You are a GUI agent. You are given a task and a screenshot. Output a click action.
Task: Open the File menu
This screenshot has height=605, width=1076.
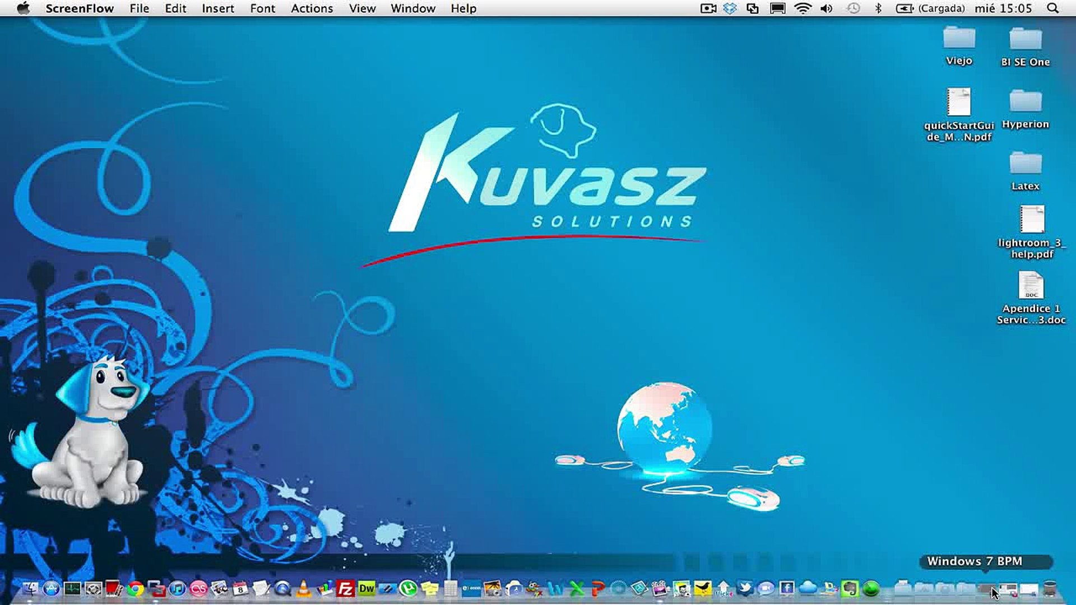click(139, 8)
